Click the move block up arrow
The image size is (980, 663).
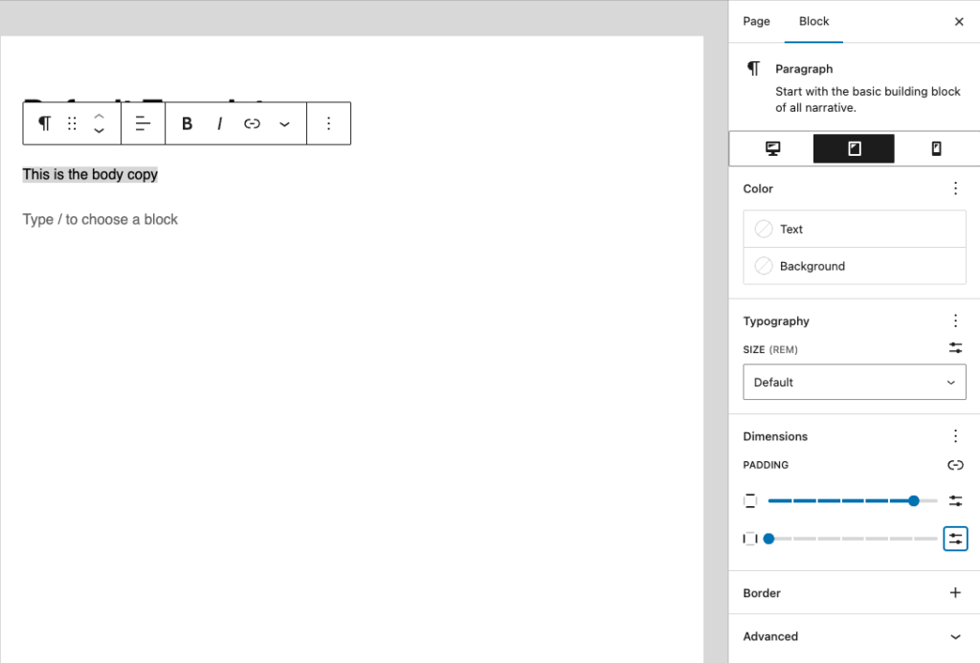pyautogui.click(x=99, y=116)
